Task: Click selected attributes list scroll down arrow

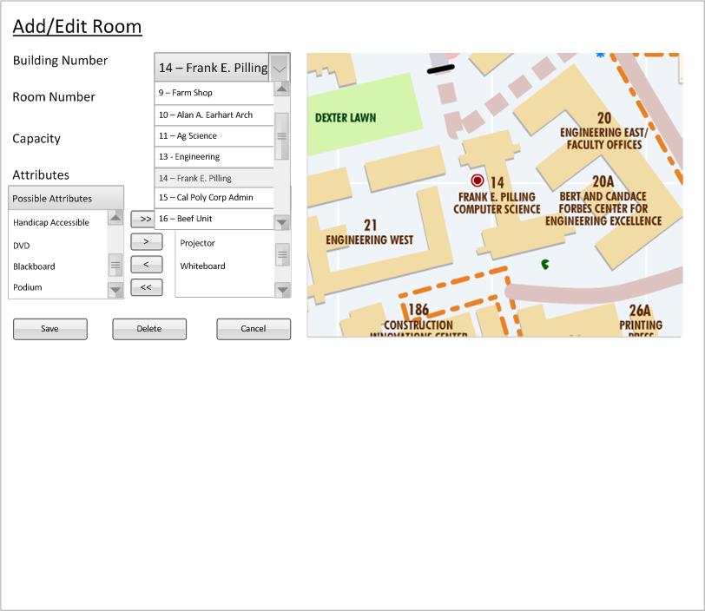Action: (x=282, y=291)
